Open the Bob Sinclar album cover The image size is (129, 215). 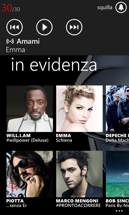point(117,174)
